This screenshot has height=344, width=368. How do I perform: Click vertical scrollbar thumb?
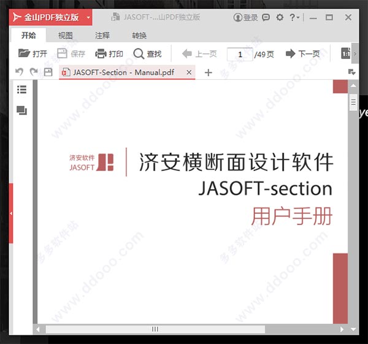pyautogui.click(x=353, y=102)
